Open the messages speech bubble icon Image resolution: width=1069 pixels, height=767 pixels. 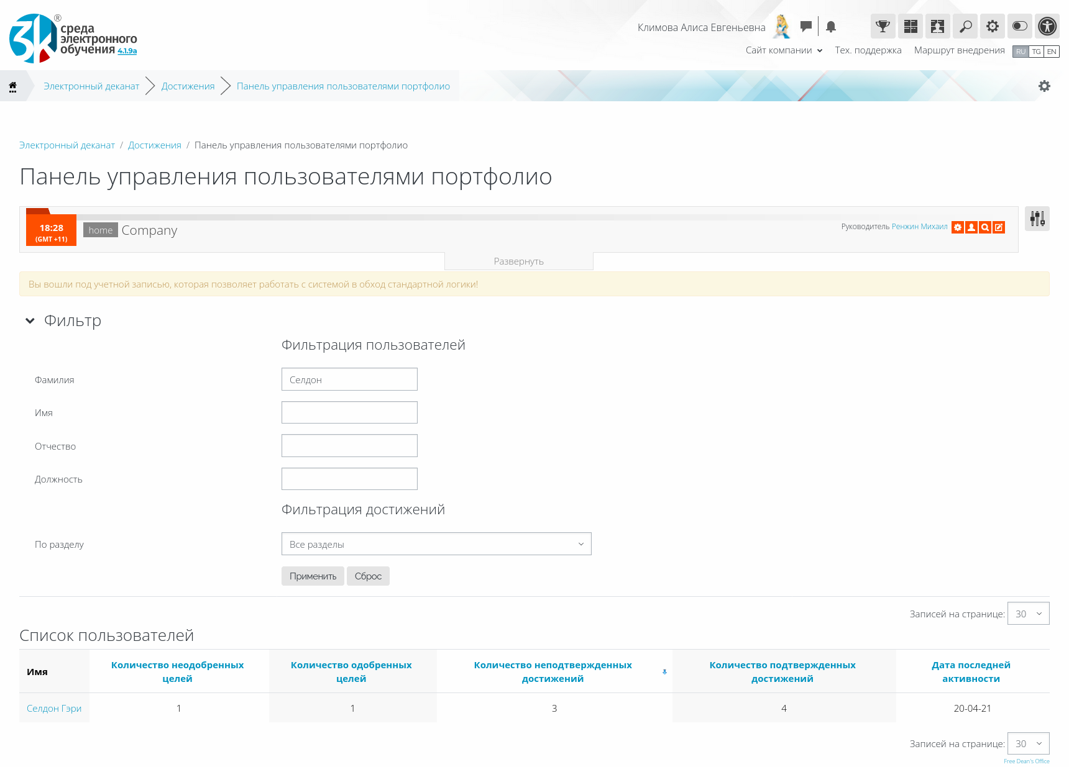(x=806, y=27)
